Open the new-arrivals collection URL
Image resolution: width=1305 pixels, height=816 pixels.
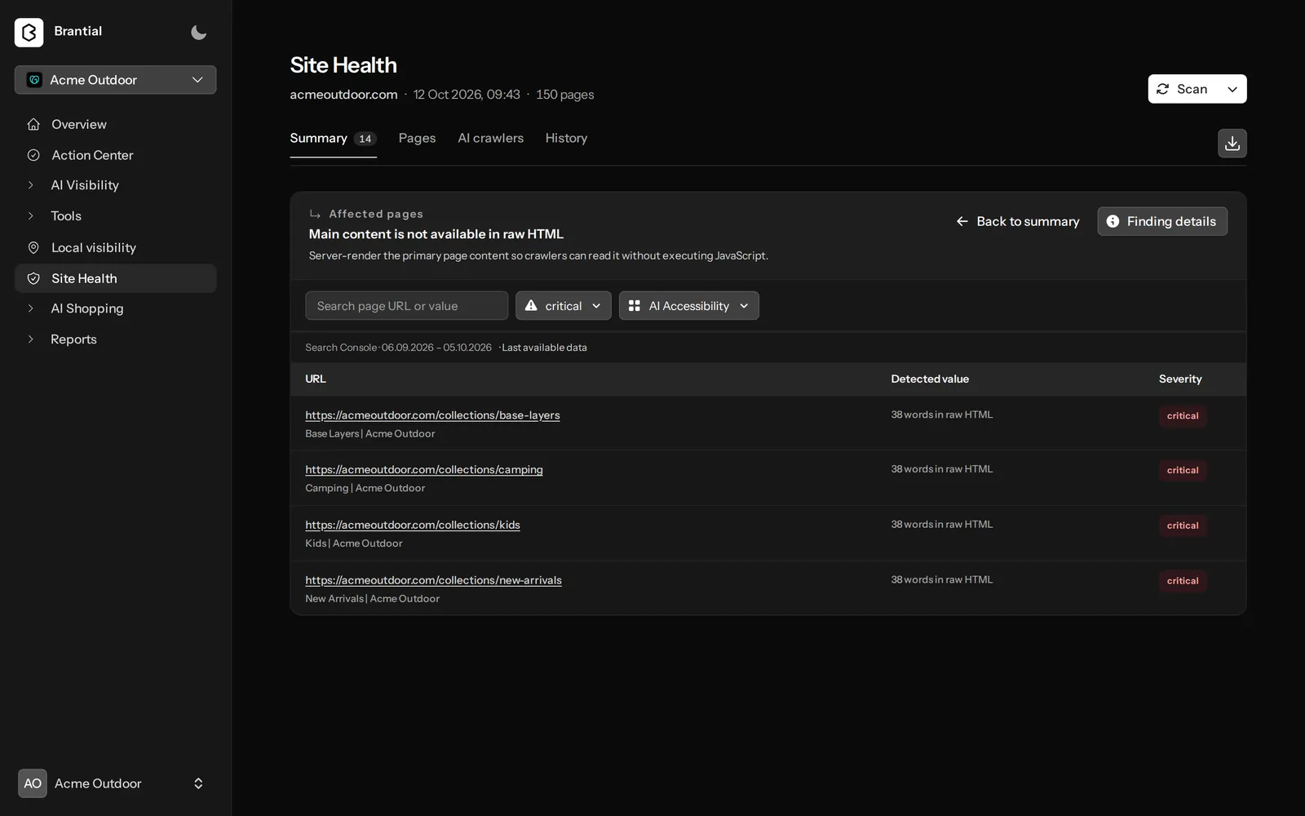point(433,580)
